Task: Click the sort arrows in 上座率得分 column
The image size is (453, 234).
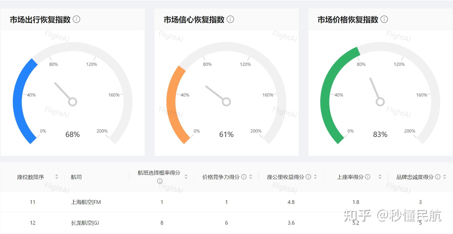Action: pos(380,177)
